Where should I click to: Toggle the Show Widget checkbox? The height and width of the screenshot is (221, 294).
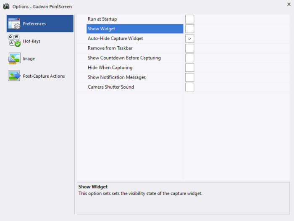[189, 29]
